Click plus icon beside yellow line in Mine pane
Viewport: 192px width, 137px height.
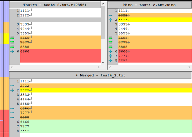click(110, 20)
